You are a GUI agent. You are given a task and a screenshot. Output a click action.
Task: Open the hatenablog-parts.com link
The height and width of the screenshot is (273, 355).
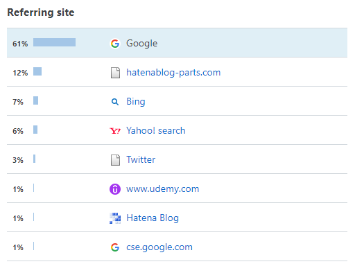tap(173, 73)
